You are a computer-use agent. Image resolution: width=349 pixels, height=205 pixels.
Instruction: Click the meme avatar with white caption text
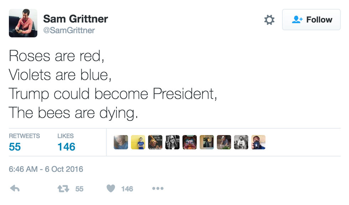(x=155, y=142)
